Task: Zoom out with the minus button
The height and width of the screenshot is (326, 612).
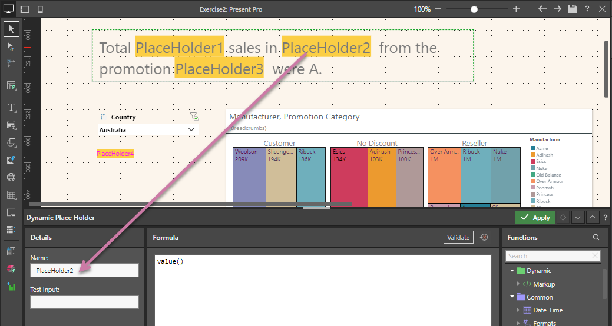Action: pos(438,9)
